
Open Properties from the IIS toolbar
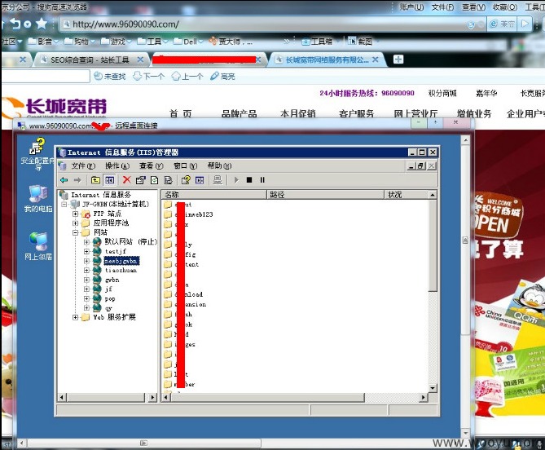click(140, 180)
